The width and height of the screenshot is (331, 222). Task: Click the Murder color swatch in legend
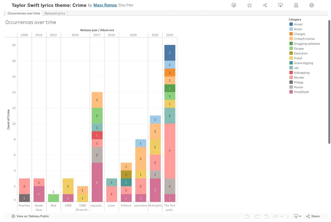point(292,77)
